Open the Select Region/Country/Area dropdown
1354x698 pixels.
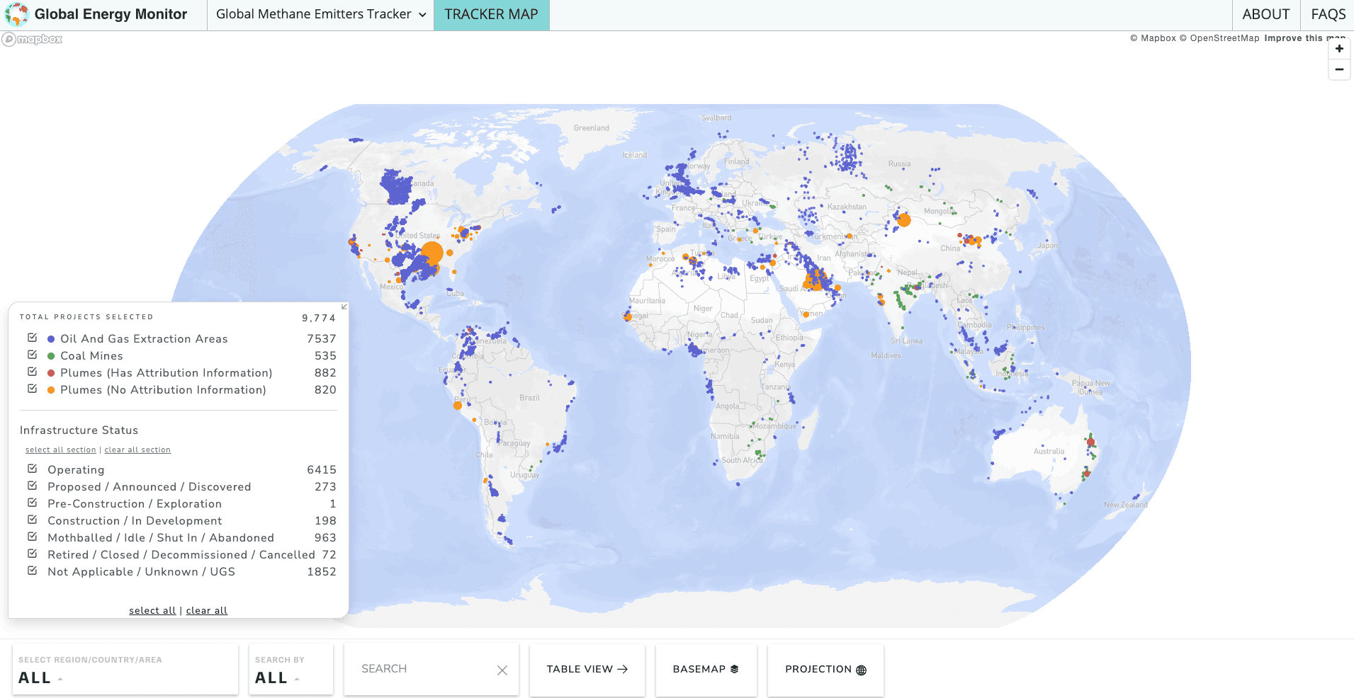click(125, 670)
